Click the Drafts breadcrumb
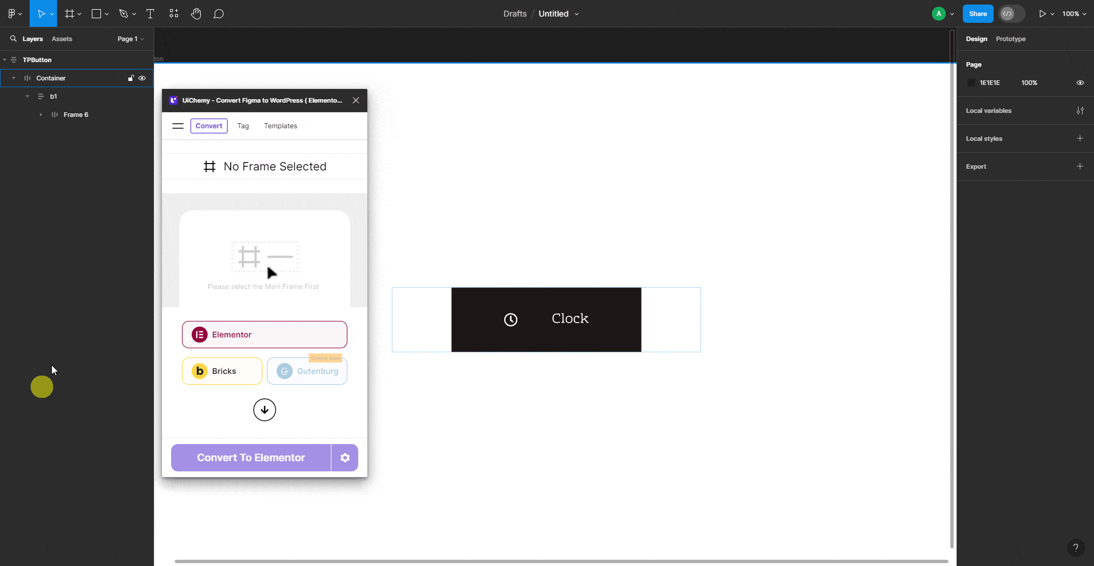This screenshot has width=1094, height=566. [515, 14]
